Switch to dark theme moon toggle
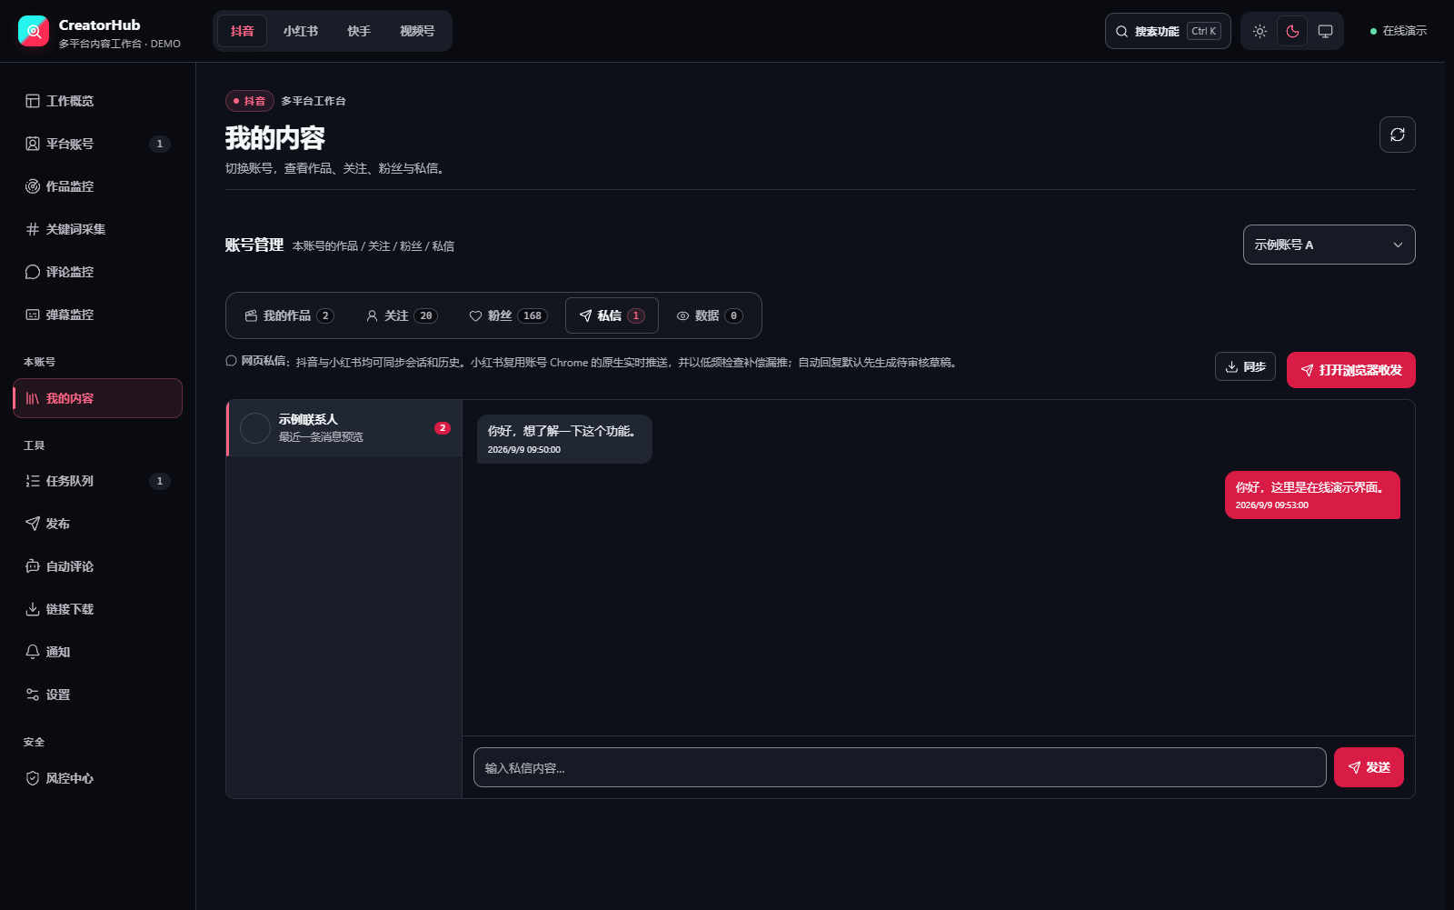 [x=1292, y=31]
